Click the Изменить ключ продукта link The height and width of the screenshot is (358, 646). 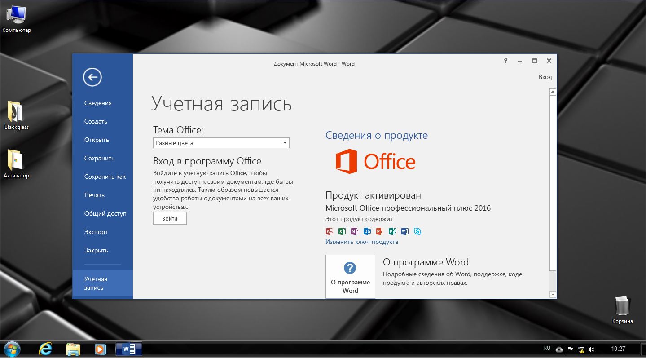pos(361,242)
